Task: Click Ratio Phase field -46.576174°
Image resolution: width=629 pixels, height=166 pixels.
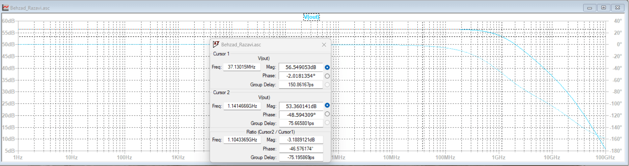Action: click(301, 149)
